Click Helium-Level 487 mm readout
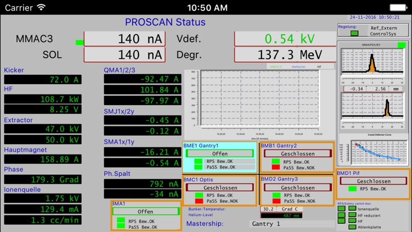Screen dimensions: 412x232 pyautogui.click(x=281, y=216)
